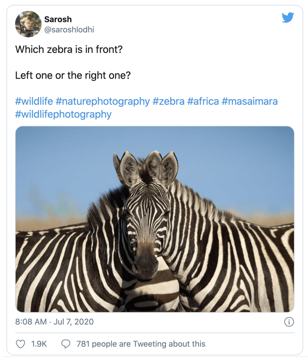This screenshot has width=308, height=358.
Task: Open the @saroshlodhi handle link
Action: pos(69,30)
